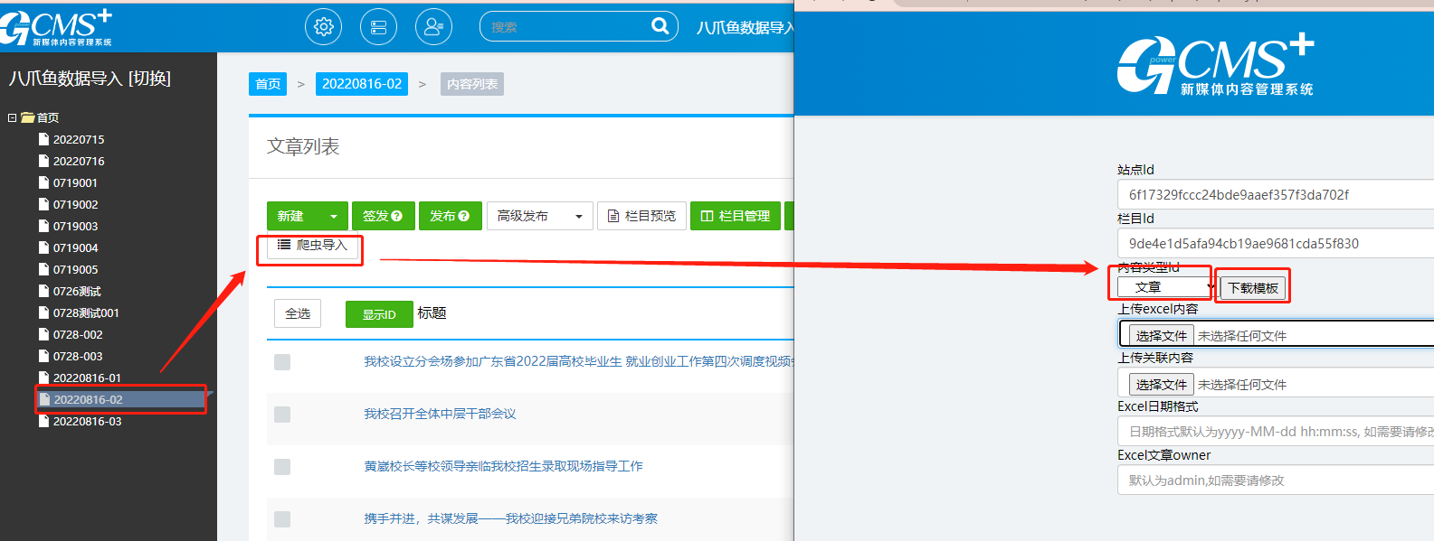Screen dimensions: 1434x541
Task: Open the server icon in top bar
Action: click(378, 27)
